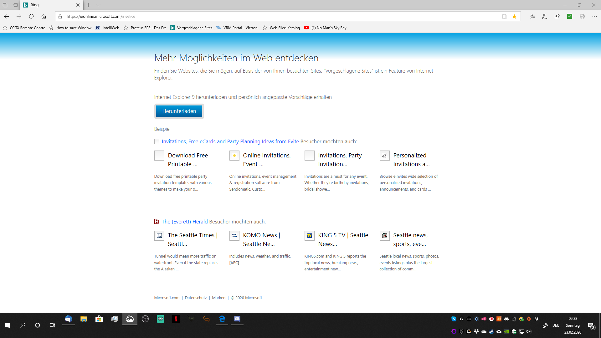Click the site lock security icon

click(x=60, y=17)
